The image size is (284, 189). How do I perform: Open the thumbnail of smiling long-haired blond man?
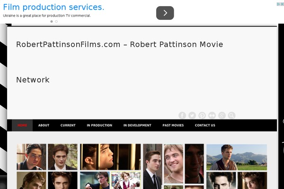pos(174,163)
